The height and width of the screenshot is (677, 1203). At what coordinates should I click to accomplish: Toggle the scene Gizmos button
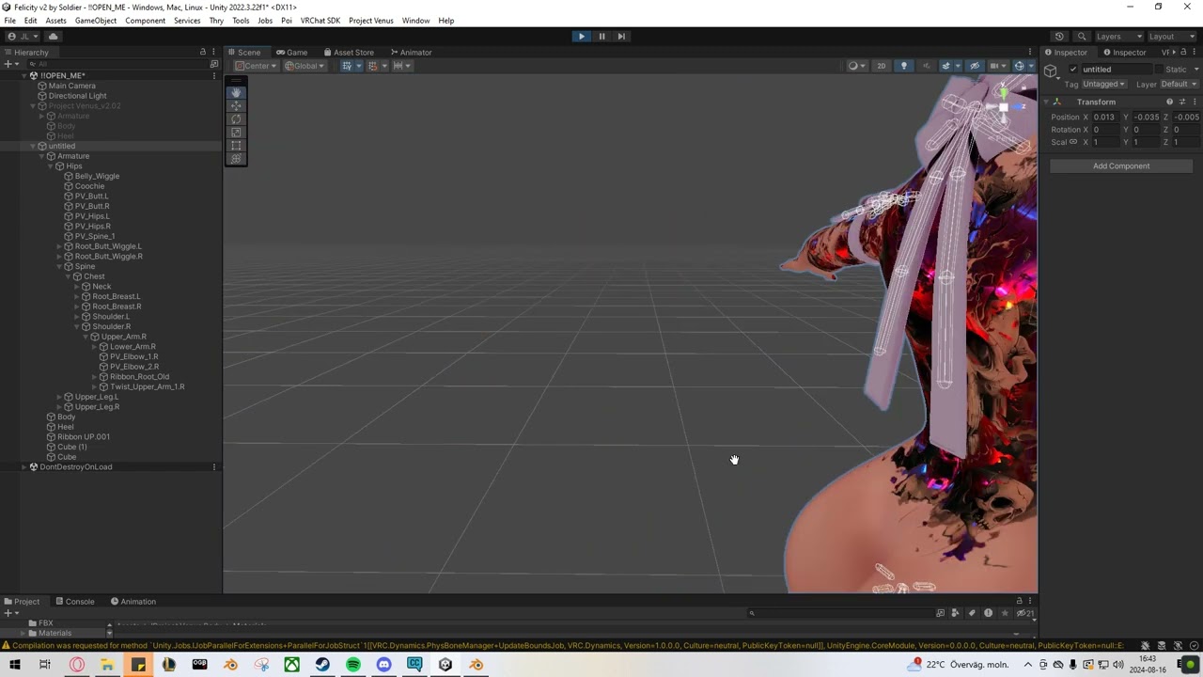[1021, 66]
